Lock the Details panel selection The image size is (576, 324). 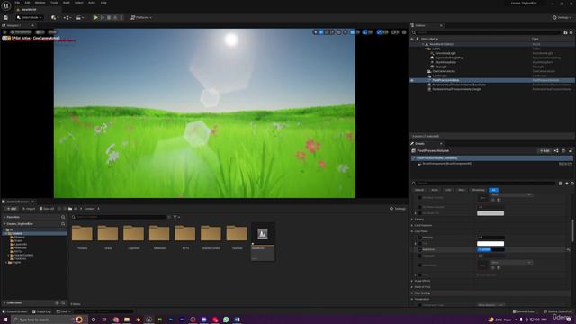(x=571, y=151)
